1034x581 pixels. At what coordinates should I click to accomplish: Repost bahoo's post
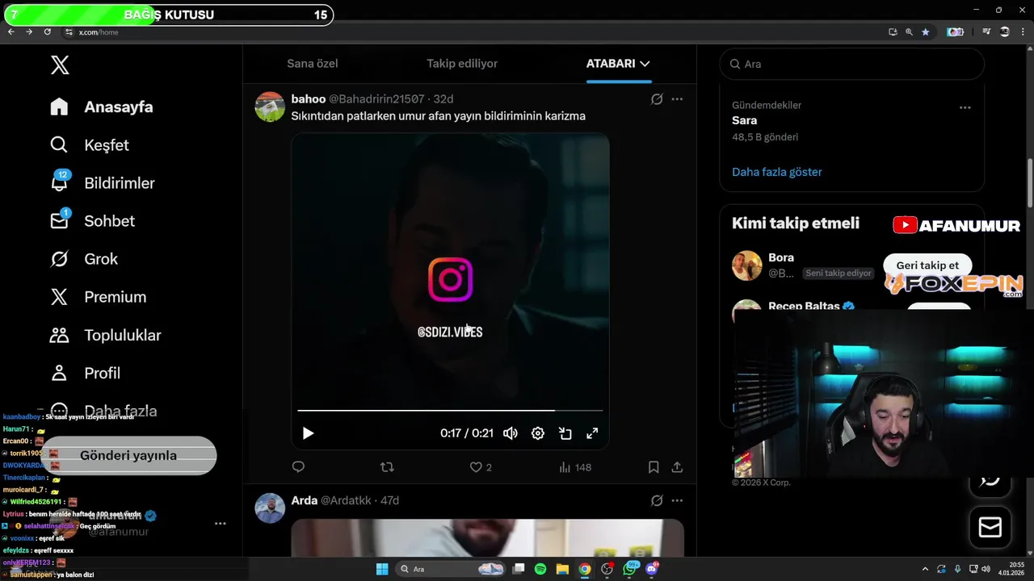[387, 466]
